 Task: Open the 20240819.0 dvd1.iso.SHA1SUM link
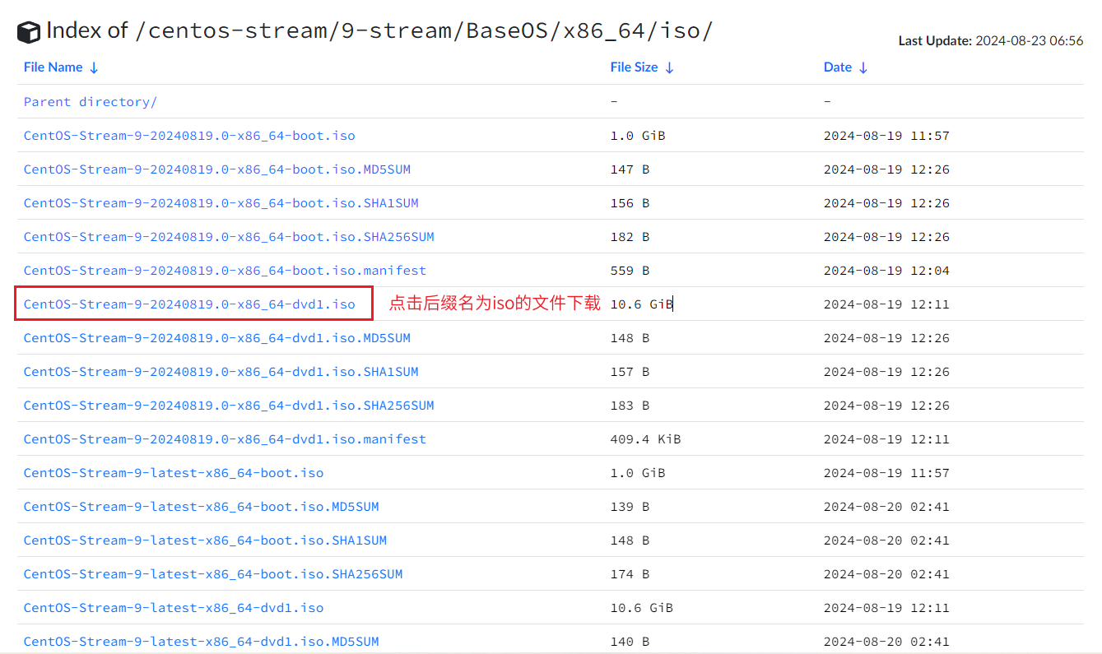click(x=221, y=372)
